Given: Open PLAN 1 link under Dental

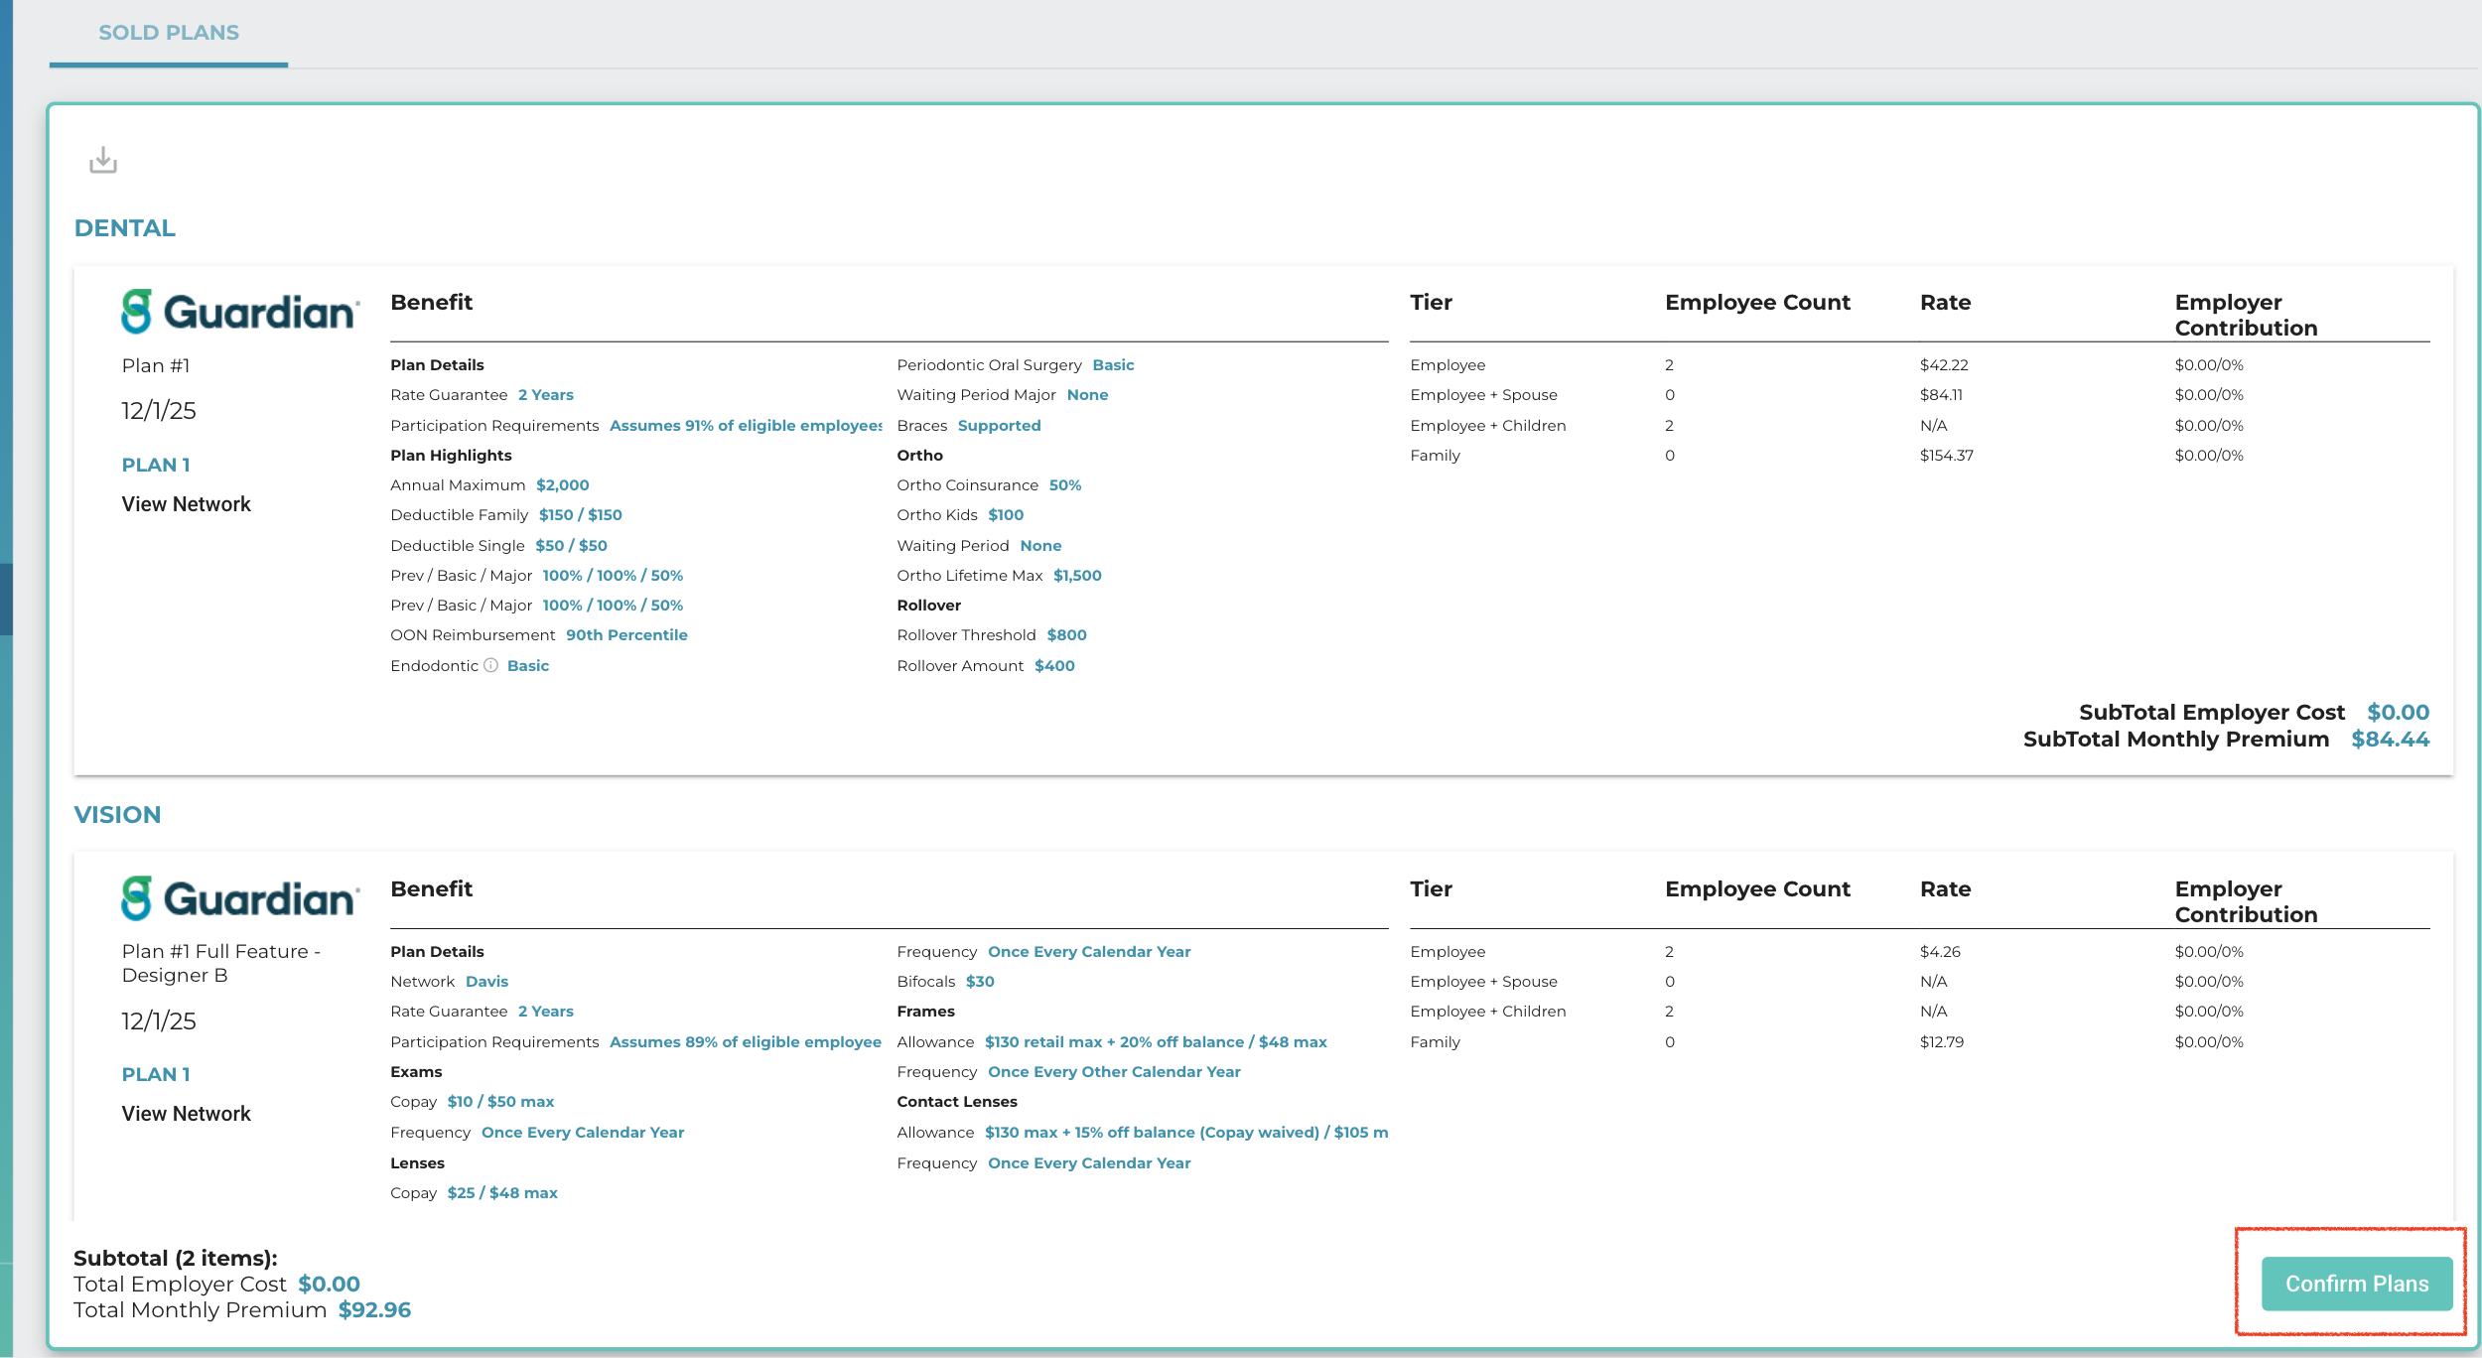Looking at the screenshot, I should coord(156,465).
